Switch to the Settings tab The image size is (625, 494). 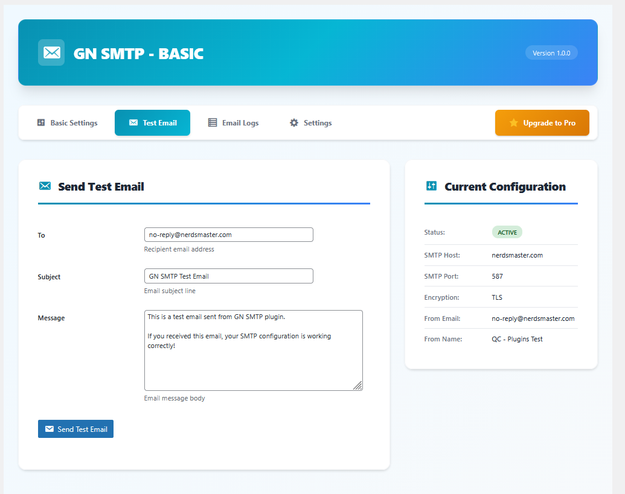tap(310, 122)
